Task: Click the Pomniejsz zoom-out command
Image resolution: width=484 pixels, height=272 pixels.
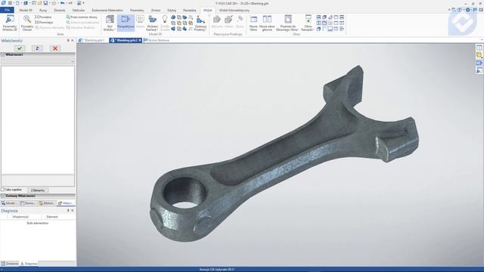Action: click(x=44, y=22)
